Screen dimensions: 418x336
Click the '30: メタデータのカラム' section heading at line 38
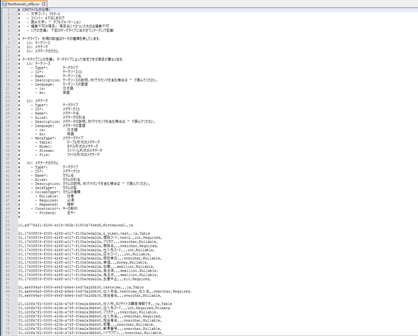44,163
